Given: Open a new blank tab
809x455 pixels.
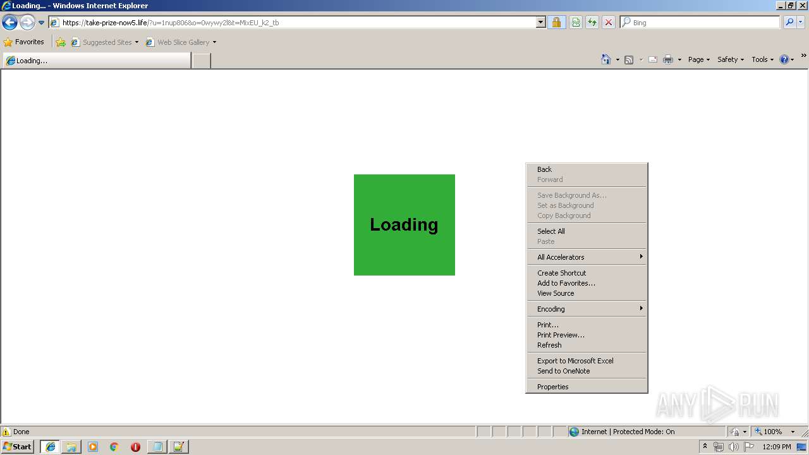Looking at the screenshot, I should [201, 61].
